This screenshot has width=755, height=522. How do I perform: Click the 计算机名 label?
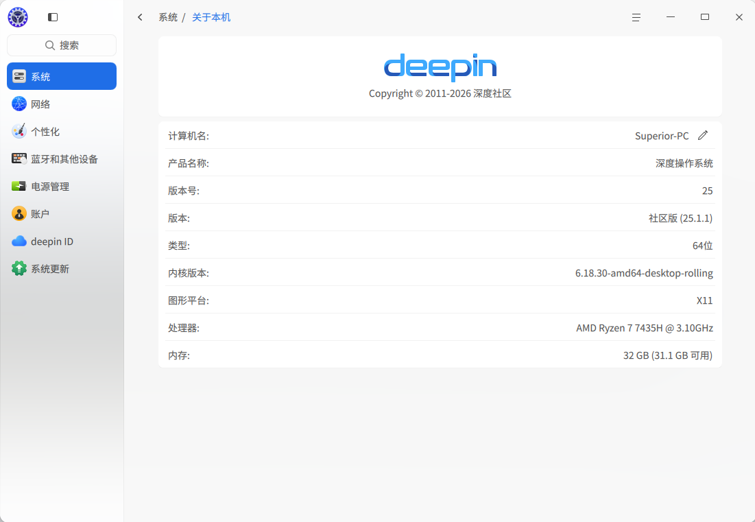(189, 136)
